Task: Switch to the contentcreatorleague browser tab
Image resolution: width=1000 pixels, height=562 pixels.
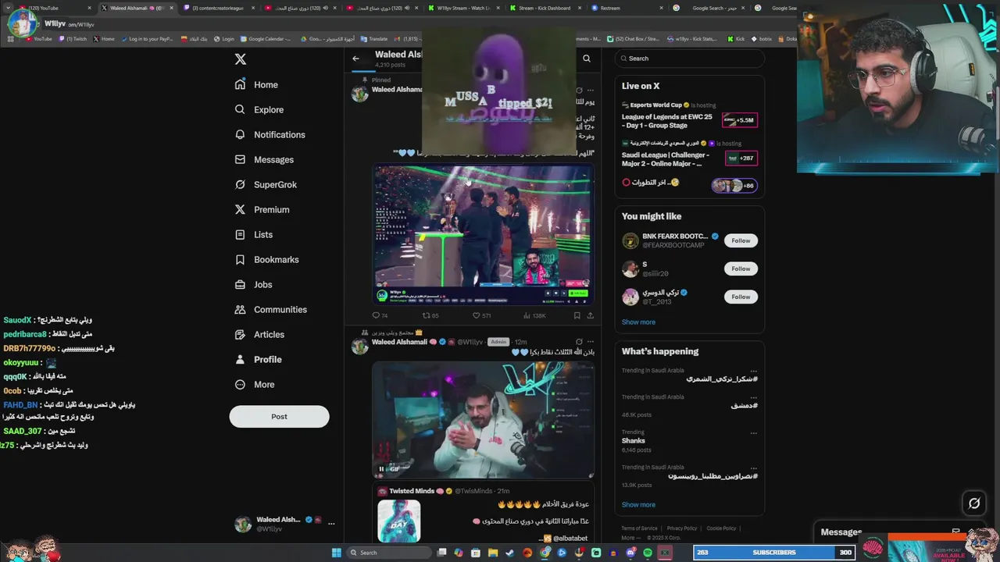Action: click(x=217, y=8)
